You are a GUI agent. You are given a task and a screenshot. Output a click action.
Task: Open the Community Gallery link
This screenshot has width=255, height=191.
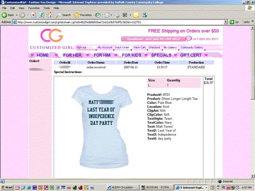click(192, 47)
